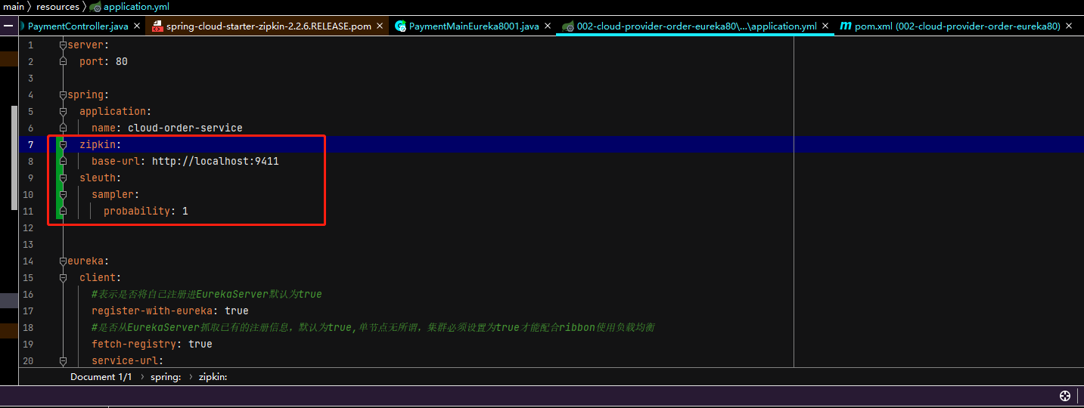Click the value 'cloud-order-service' on line 6

[x=185, y=128]
